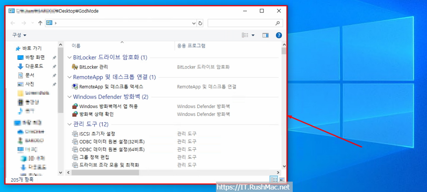Click the 바탕 화면 desktop icon

click(x=20, y=58)
